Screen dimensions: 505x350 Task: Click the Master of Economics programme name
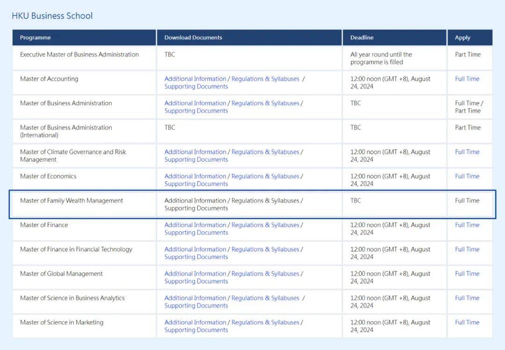pyautogui.click(x=48, y=177)
